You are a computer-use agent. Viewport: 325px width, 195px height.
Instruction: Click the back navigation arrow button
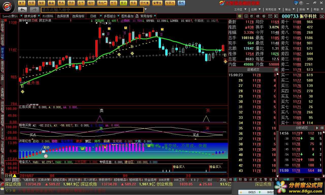pos(22,10)
